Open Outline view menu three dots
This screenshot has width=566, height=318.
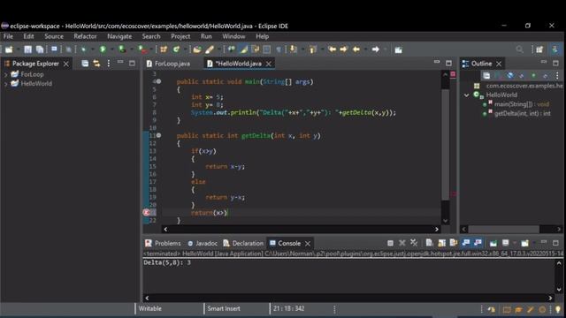[x=557, y=75]
